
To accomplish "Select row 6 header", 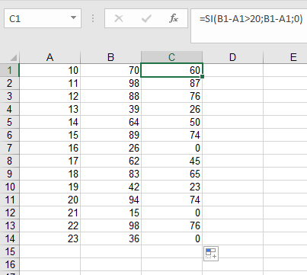I will pos(9,135).
